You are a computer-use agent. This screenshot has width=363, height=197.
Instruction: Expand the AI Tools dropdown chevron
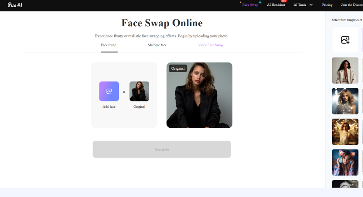311,5
